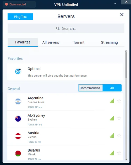Switch General filter to Recommended

tap(90, 88)
